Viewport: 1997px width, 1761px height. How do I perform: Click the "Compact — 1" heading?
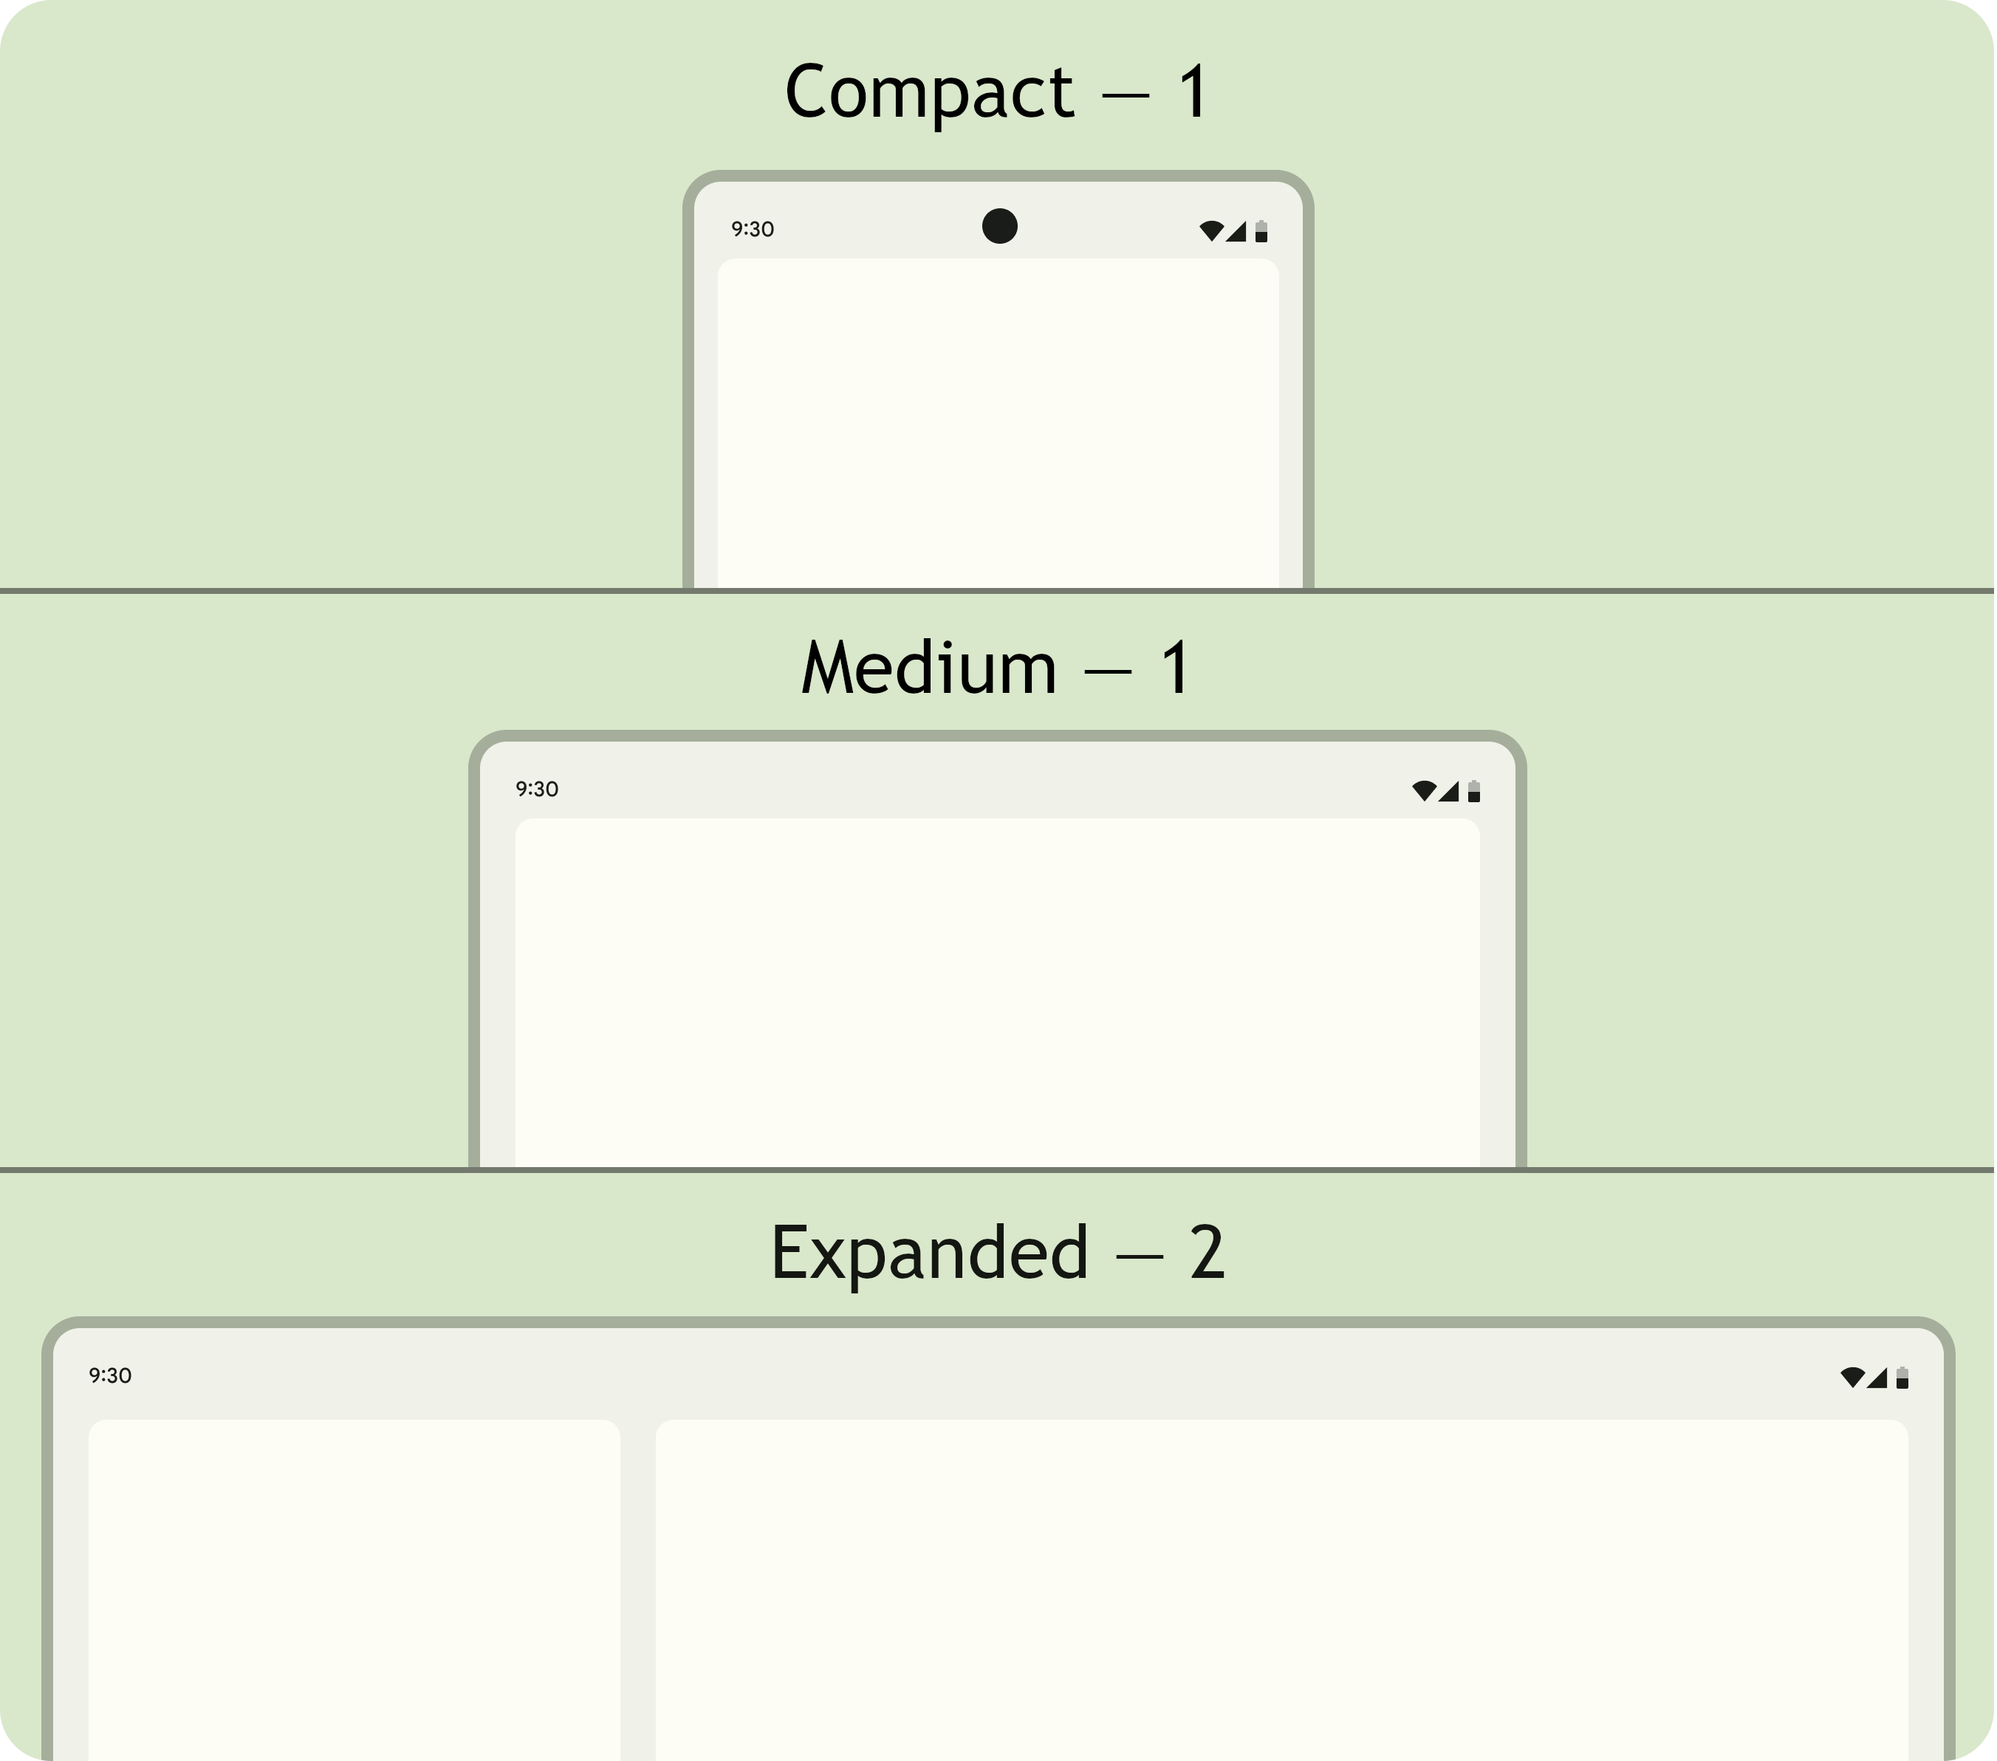[x=998, y=92]
